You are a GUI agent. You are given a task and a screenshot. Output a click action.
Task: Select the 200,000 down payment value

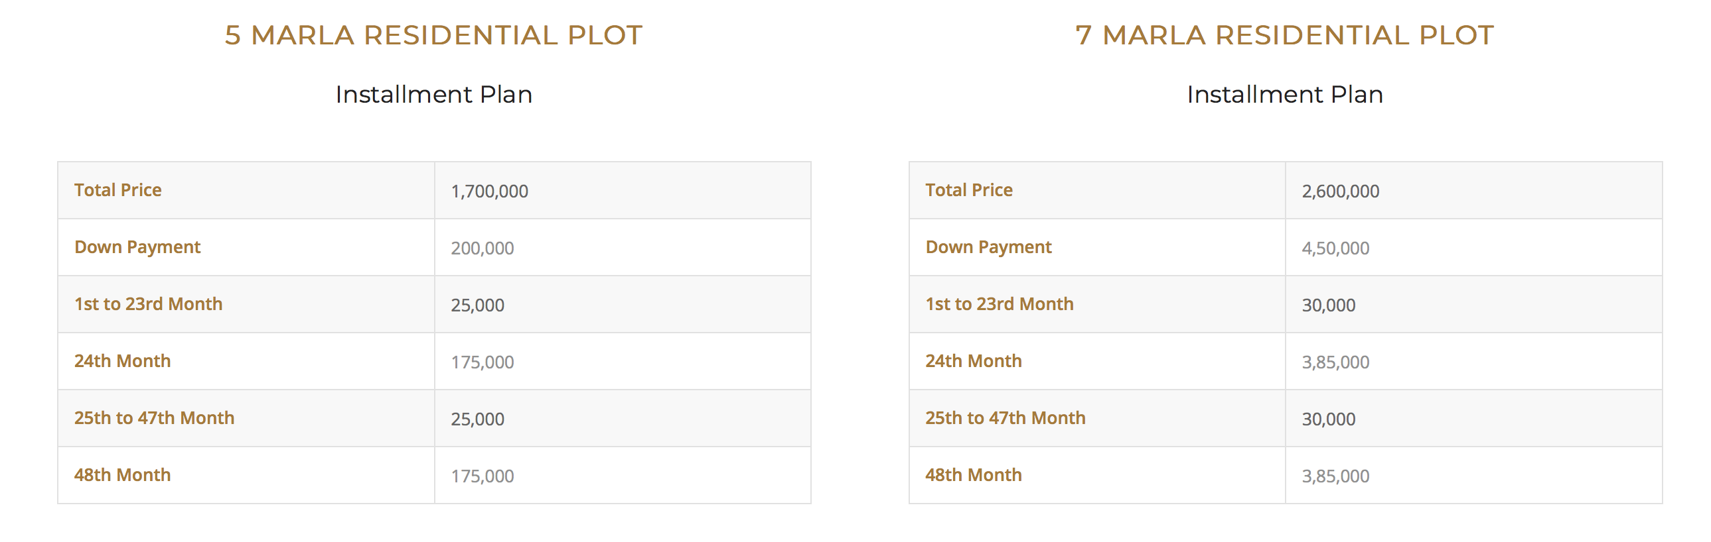(483, 248)
